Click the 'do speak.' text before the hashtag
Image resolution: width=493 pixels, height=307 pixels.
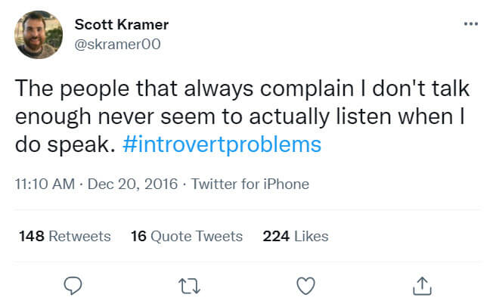pyautogui.click(x=65, y=144)
